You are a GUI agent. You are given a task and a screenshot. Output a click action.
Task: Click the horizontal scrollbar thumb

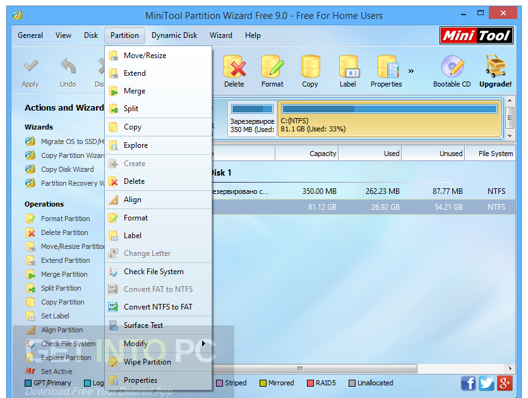click(x=315, y=368)
